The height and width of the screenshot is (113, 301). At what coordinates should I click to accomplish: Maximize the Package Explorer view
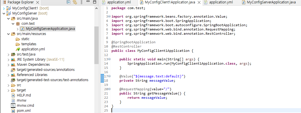pos(94,2)
